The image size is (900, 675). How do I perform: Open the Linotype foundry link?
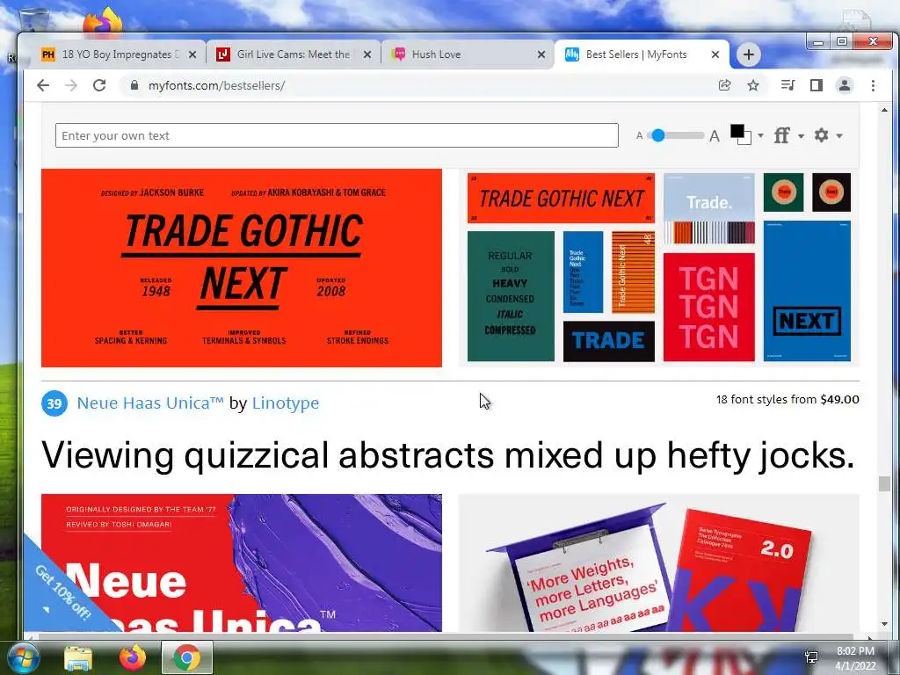point(286,403)
